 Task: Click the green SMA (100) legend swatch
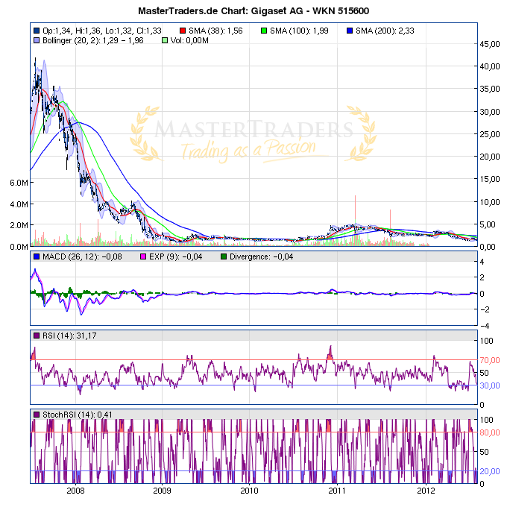click(264, 31)
